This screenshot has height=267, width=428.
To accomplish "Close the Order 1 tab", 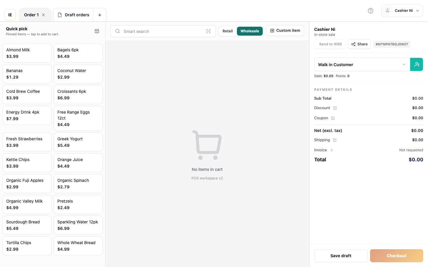I will point(43,15).
